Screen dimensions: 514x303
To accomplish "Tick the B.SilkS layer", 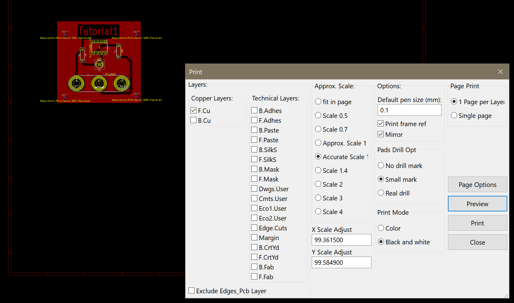I will tap(254, 150).
